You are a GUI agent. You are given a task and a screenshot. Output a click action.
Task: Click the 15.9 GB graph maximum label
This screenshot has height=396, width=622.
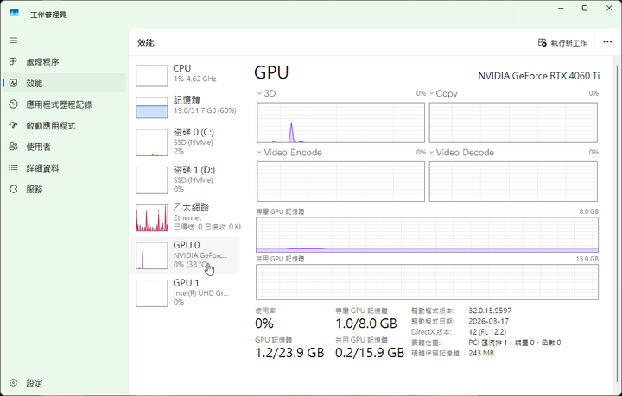click(587, 259)
